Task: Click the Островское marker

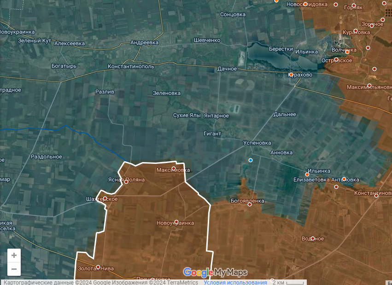Action: [x=336, y=59]
